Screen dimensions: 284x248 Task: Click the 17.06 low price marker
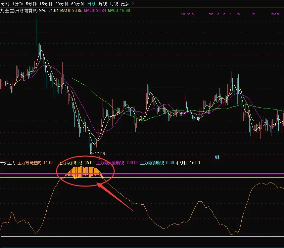tap(98, 153)
